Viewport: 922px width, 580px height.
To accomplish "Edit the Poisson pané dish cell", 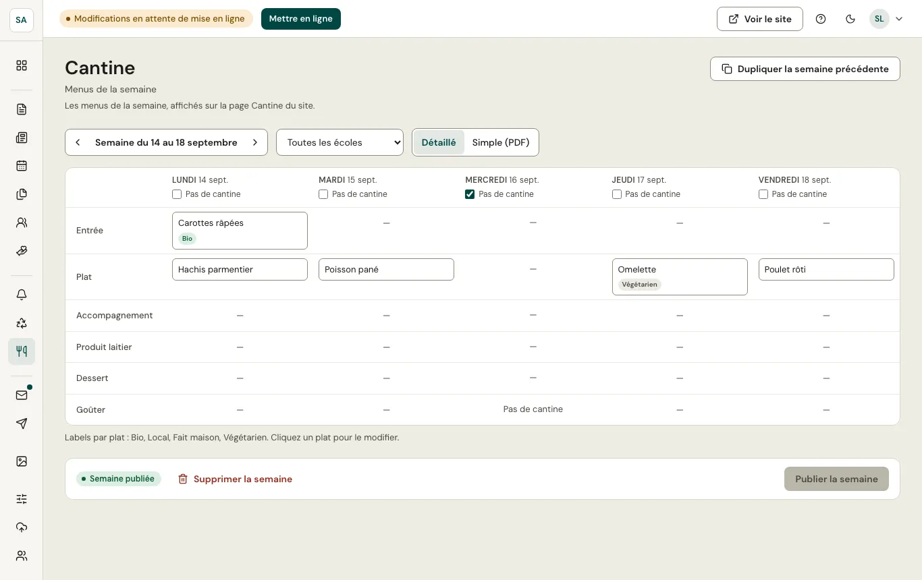I will point(386,269).
